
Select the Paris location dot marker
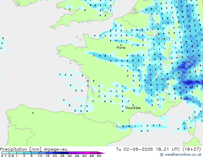click(121, 45)
